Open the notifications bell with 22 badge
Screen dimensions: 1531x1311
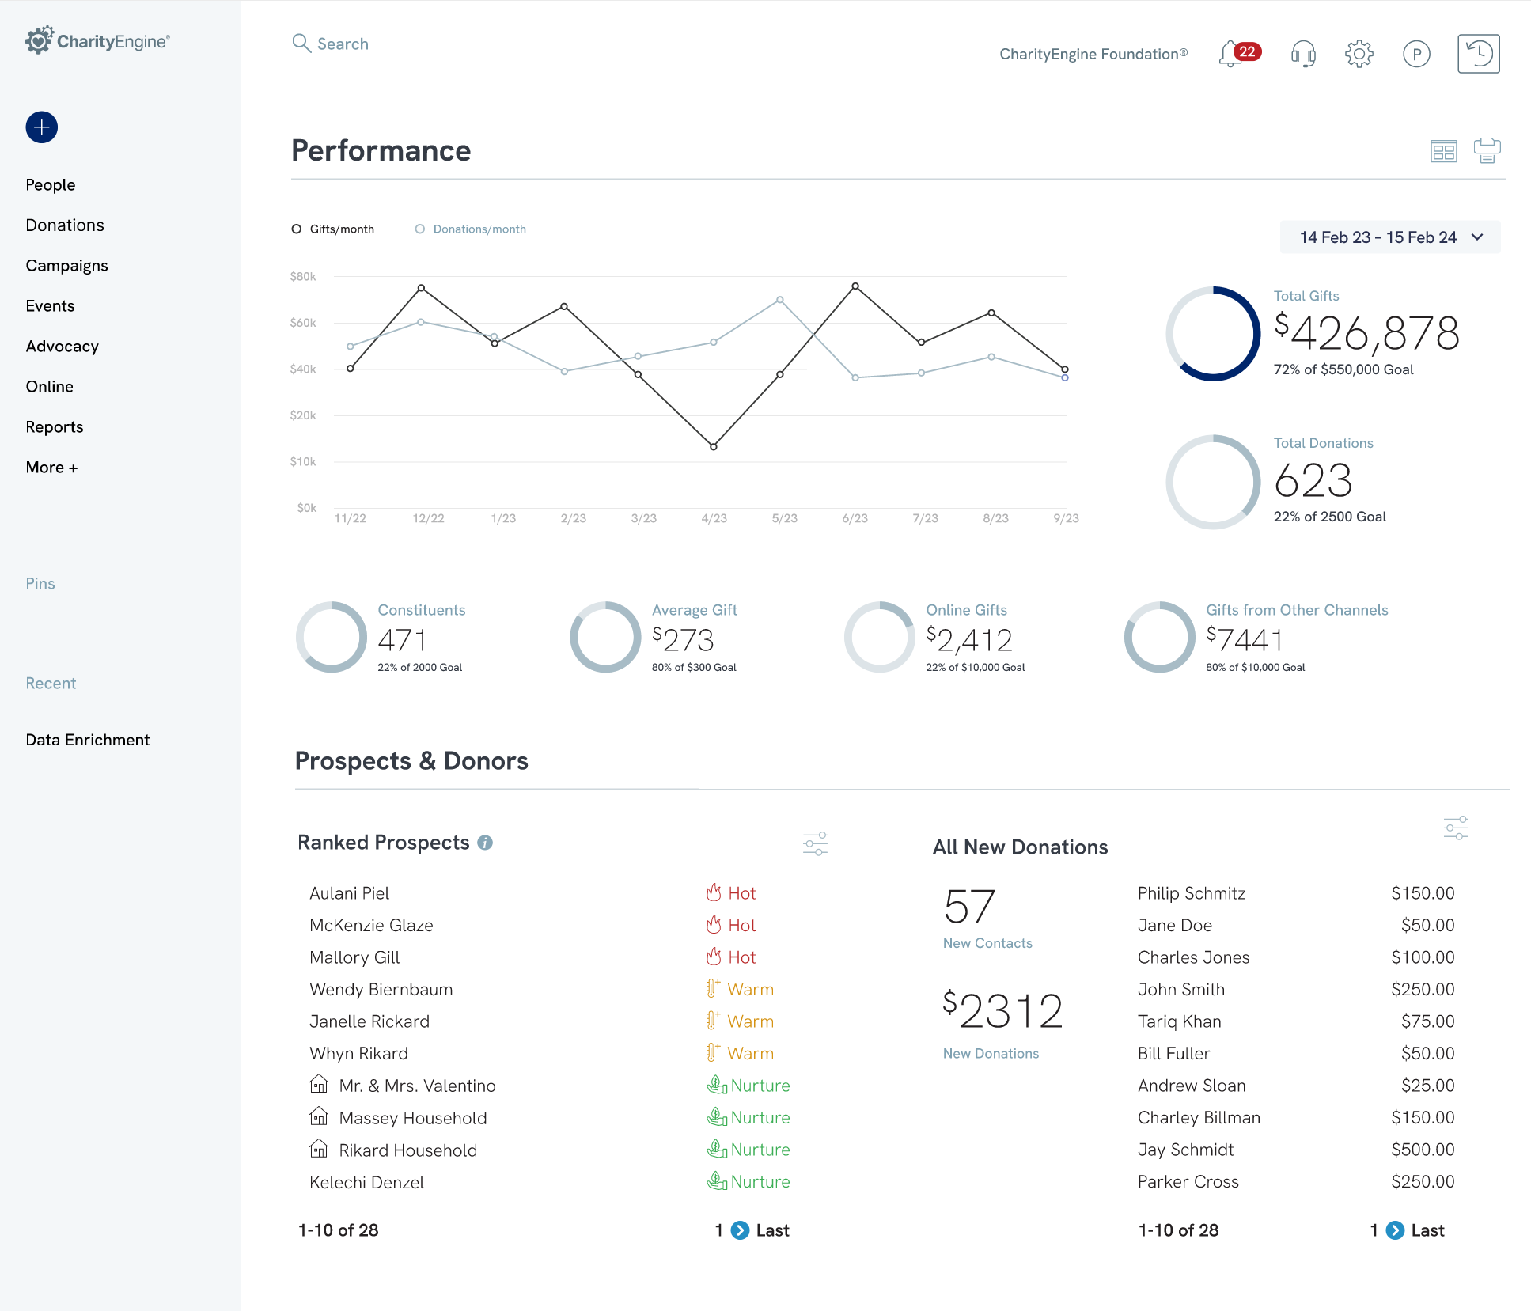tap(1231, 54)
